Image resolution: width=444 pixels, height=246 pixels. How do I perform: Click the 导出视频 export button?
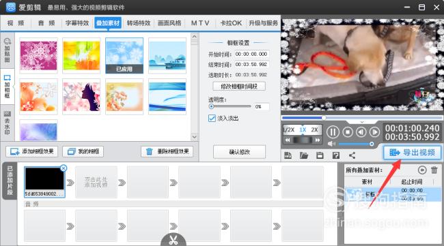pos(412,153)
